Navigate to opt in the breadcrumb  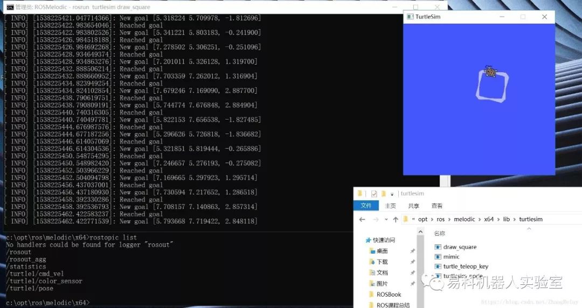pos(423,219)
